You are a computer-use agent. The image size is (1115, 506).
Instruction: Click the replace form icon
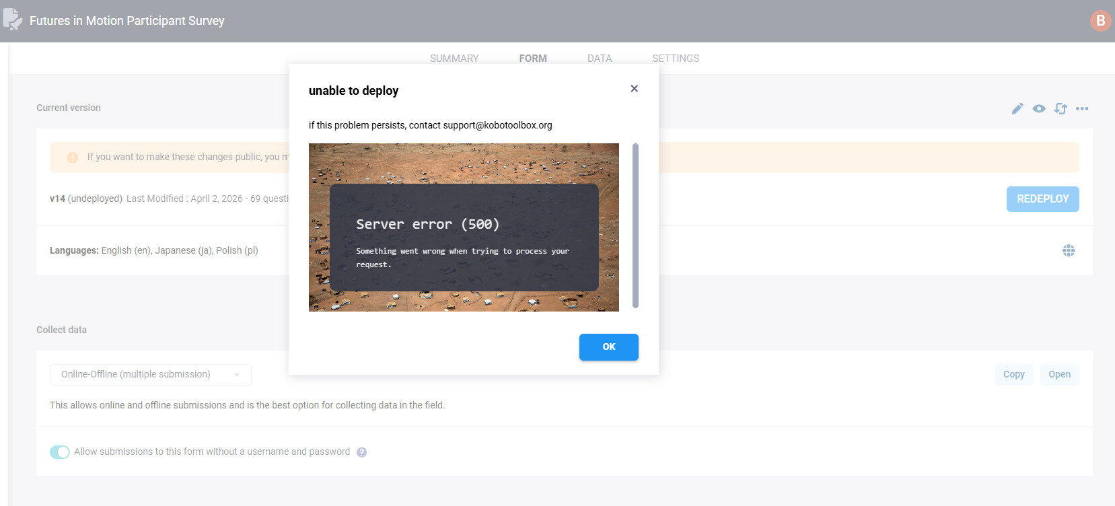(x=1060, y=108)
